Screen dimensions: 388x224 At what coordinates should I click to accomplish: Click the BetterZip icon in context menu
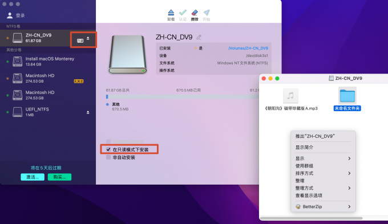(x=298, y=206)
